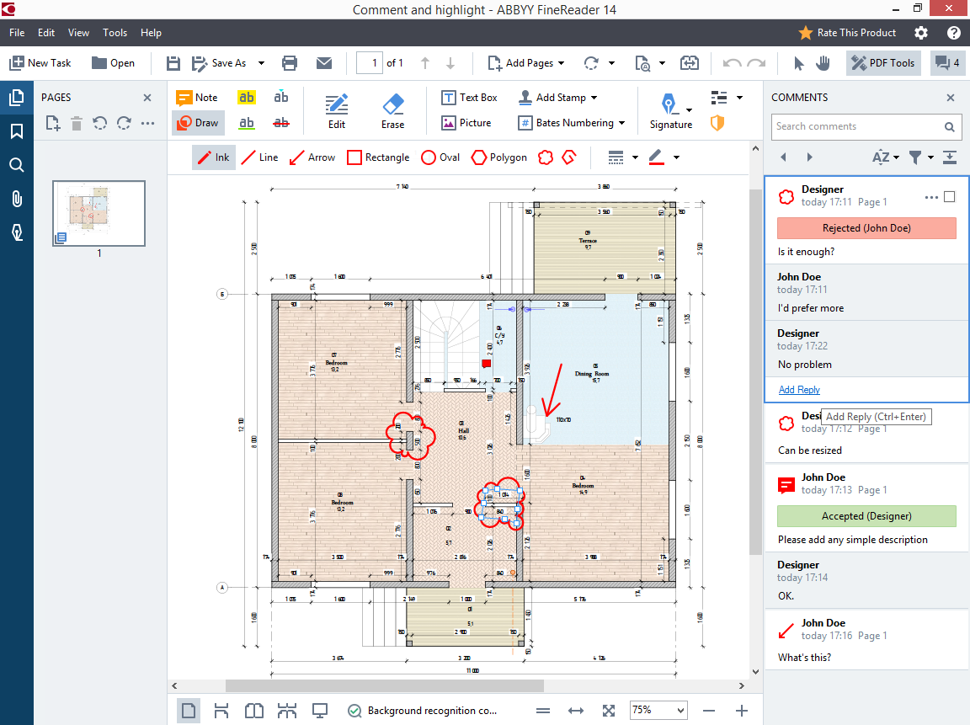This screenshot has width=970, height=725.
Task: Close the Pages panel
Action: coord(147,97)
